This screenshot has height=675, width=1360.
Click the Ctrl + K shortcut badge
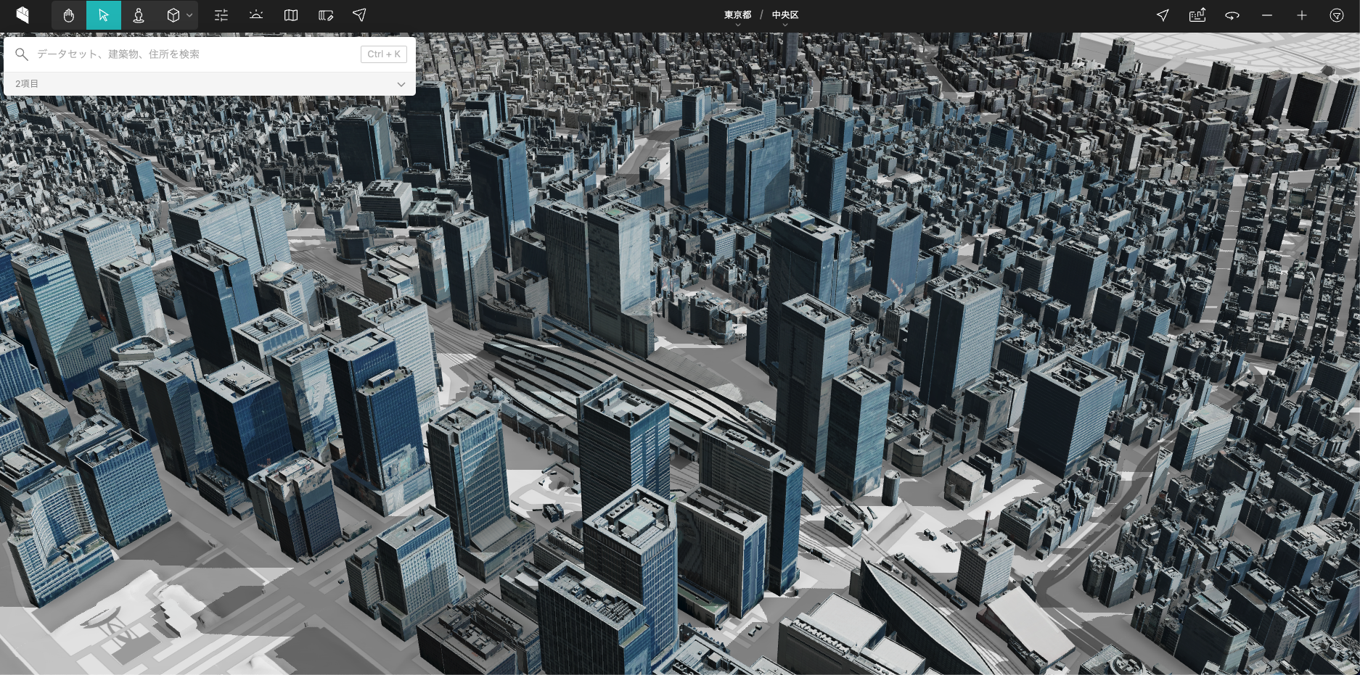(384, 54)
